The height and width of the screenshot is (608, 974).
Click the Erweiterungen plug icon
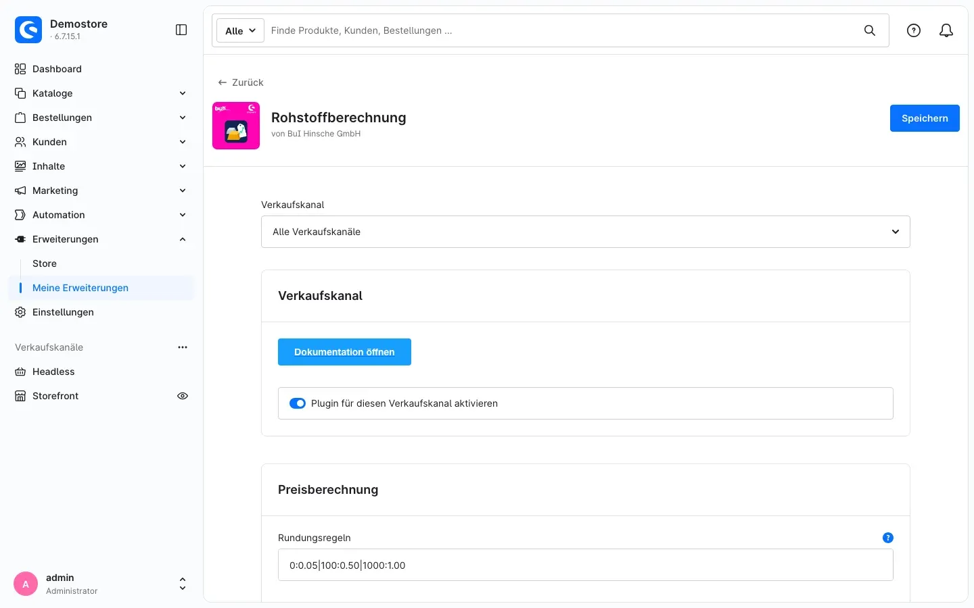click(20, 239)
